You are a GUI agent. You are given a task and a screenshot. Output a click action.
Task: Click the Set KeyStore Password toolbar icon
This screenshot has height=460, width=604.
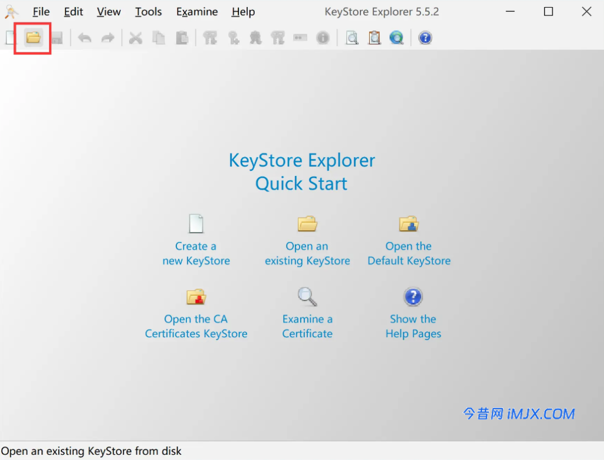(300, 38)
